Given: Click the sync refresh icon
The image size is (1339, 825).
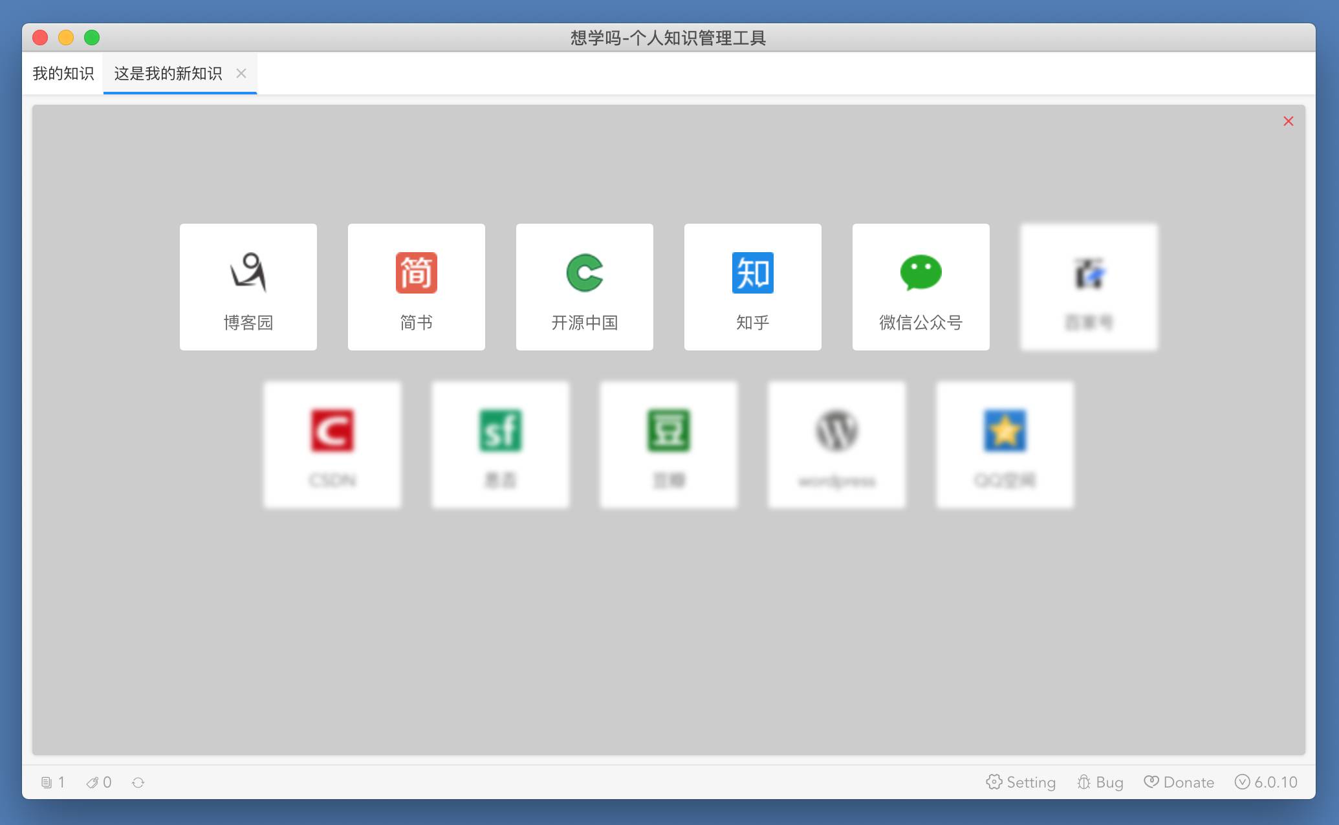Looking at the screenshot, I should [x=138, y=782].
